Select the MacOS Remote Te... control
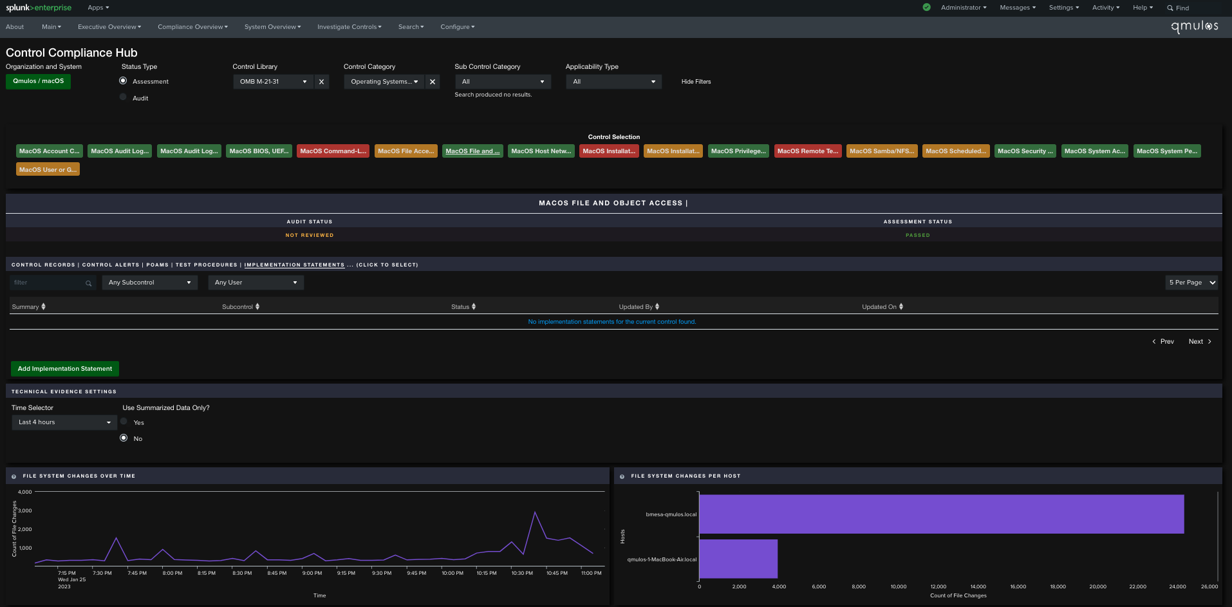 click(x=808, y=151)
